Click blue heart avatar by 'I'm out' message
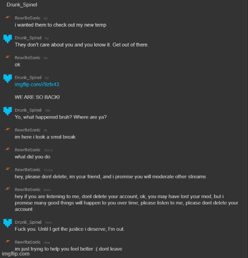This screenshot has height=258, width=248. 7,223
